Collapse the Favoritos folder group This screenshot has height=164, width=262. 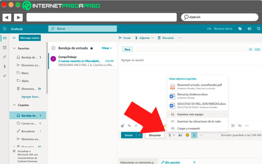(x=14, y=48)
